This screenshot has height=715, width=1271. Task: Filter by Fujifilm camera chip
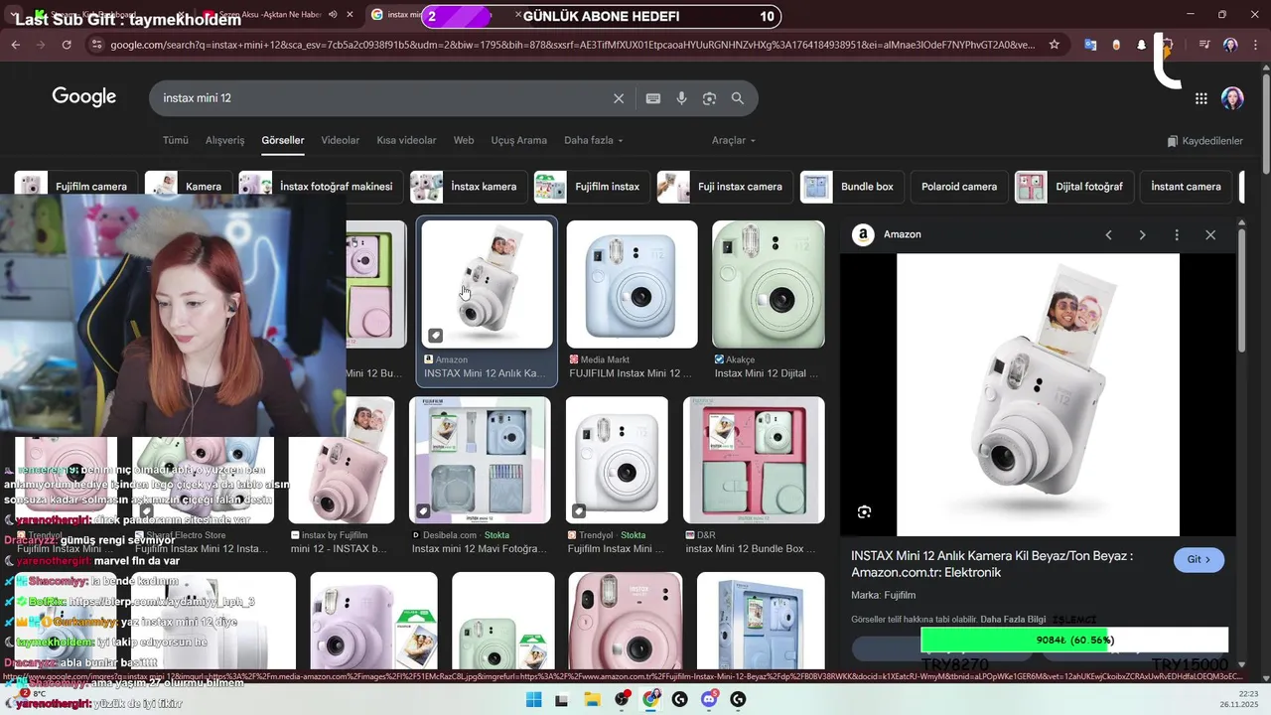[x=76, y=187]
